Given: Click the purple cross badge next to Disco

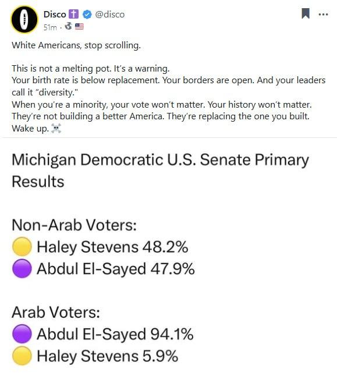Looking at the screenshot, I should click(73, 14).
